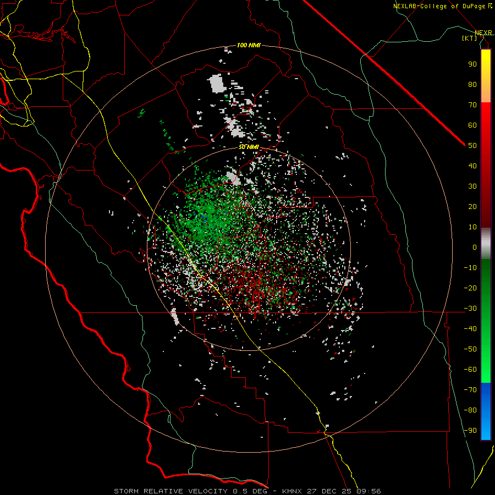
Task: Click the 0 label on the color scale
Action: (x=475, y=247)
